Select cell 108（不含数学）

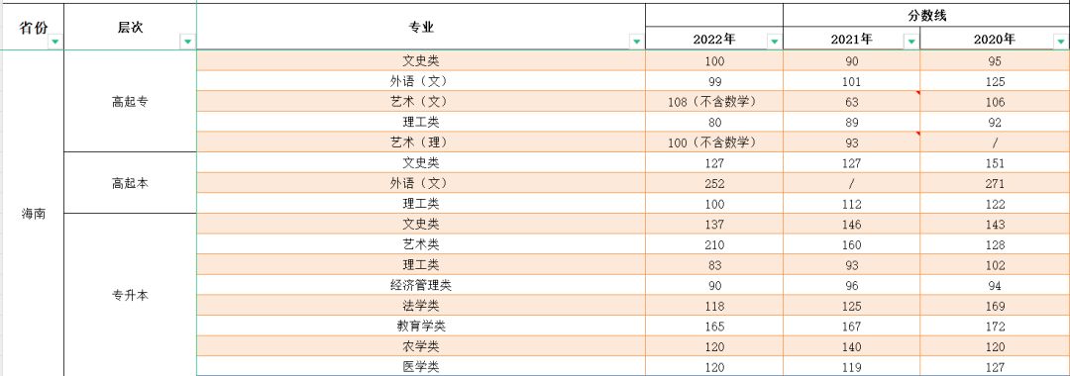click(x=714, y=102)
